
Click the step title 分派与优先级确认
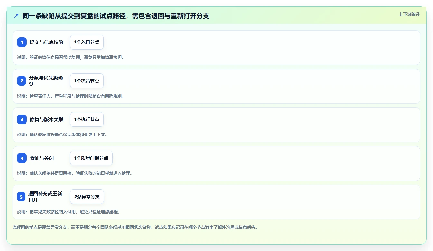(46, 81)
